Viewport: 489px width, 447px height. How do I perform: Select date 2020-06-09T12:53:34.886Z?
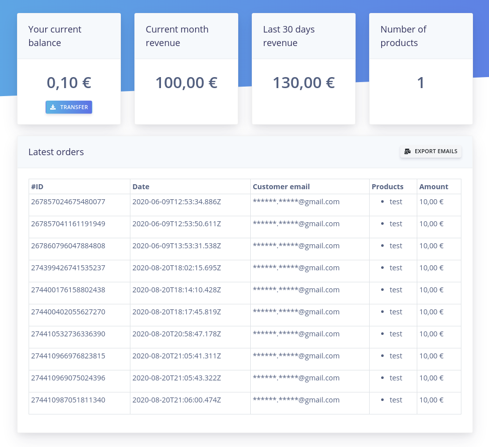177,202
